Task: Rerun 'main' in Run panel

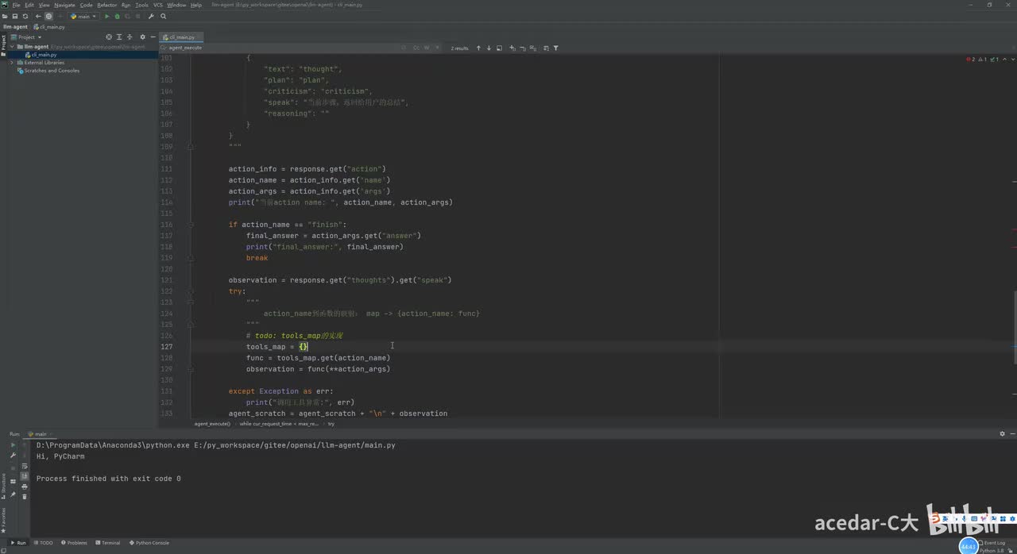Action: click(x=13, y=445)
